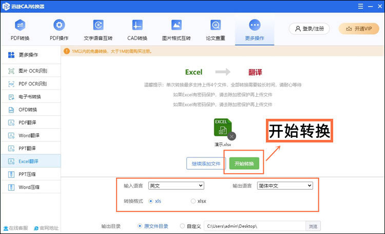Click the orange warning icon in notice bar
Screen dimensions: 385x234
click(x=67, y=51)
